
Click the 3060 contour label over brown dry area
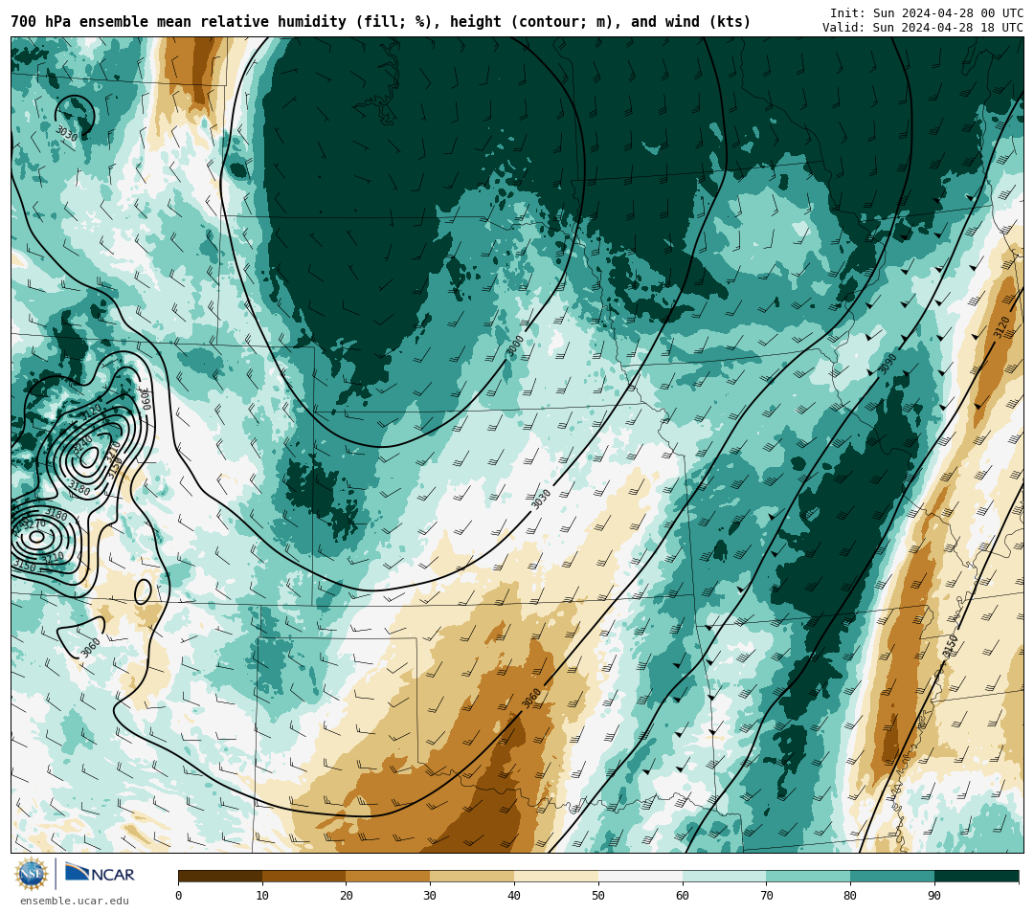531,698
